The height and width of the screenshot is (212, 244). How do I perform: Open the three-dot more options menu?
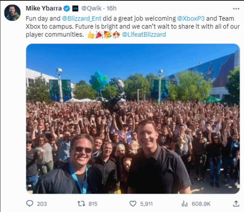click(x=236, y=9)
